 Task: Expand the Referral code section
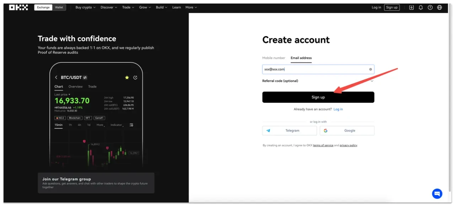[x=318, y=81]
